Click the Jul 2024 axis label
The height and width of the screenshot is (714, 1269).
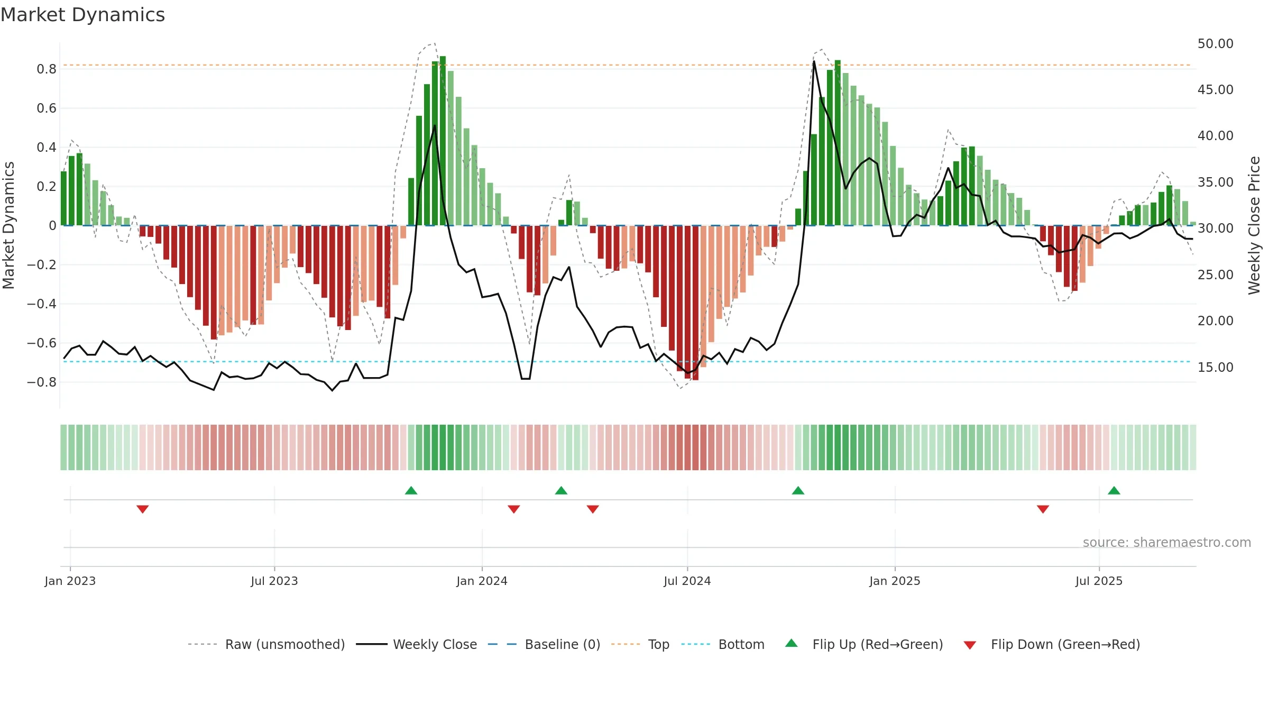click(687, 581)
